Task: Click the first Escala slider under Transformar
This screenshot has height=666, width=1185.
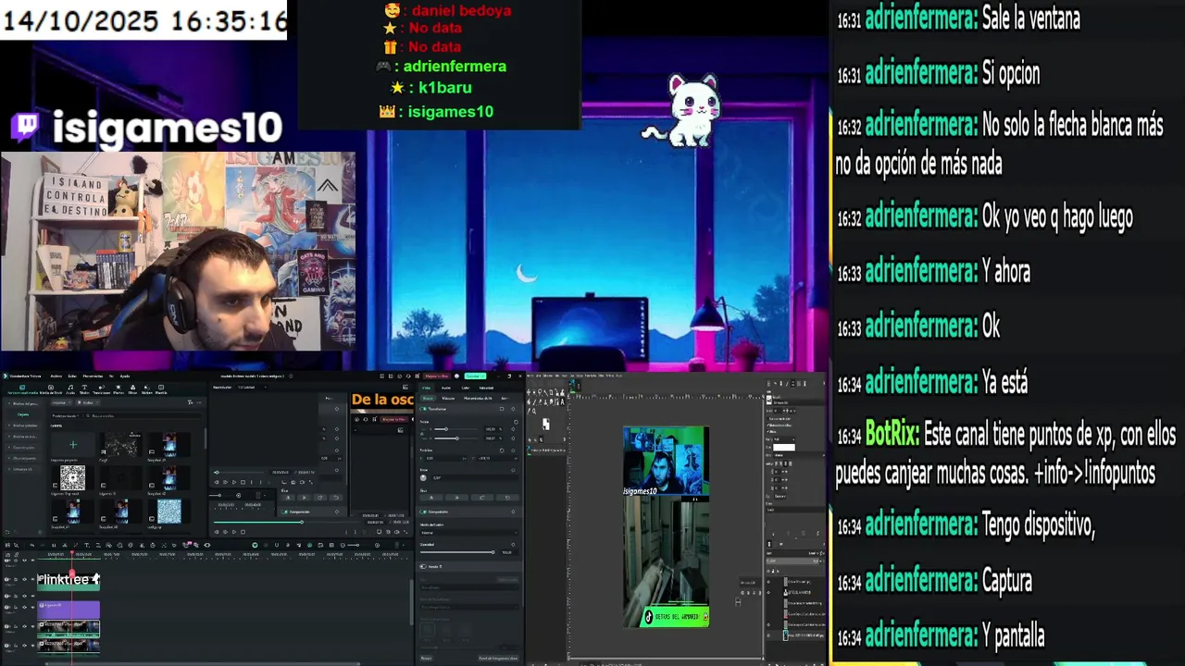Action: pyautogui.click(x=456, y=429)
